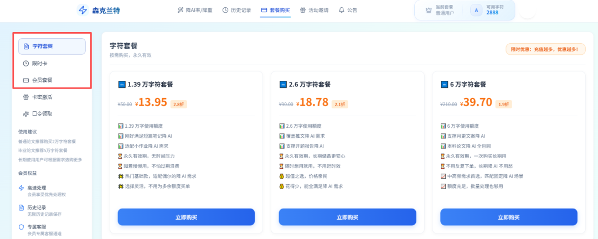
Task: Select the 套餐购买 navigation tab
Action: (x=275, y=10)
